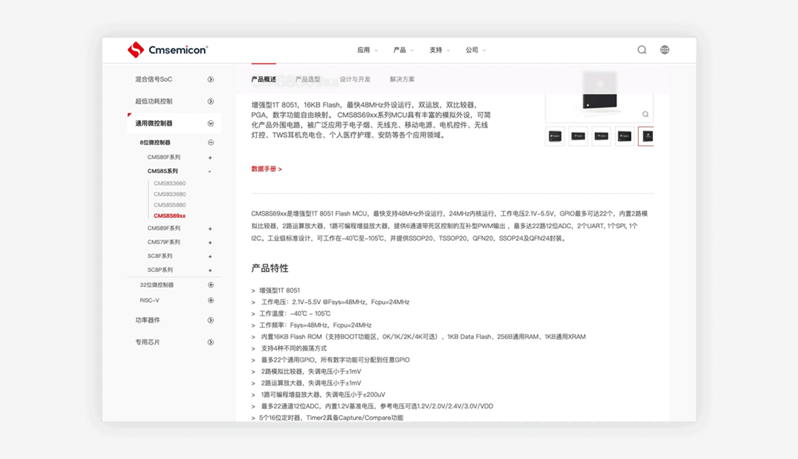Image resolution: width=798 pixels, height=459 pixels.
Task: Click the Cmsemicon logo
Action: point(167,50)
